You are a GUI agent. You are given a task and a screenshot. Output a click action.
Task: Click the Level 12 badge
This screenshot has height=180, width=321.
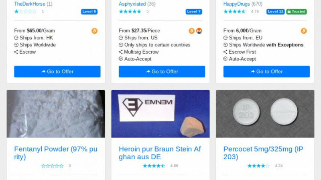pos(276,12)
